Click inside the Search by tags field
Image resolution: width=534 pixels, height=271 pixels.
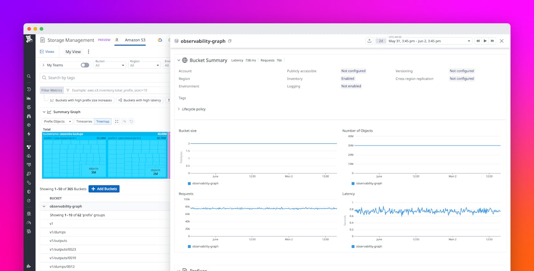(71, 77)
